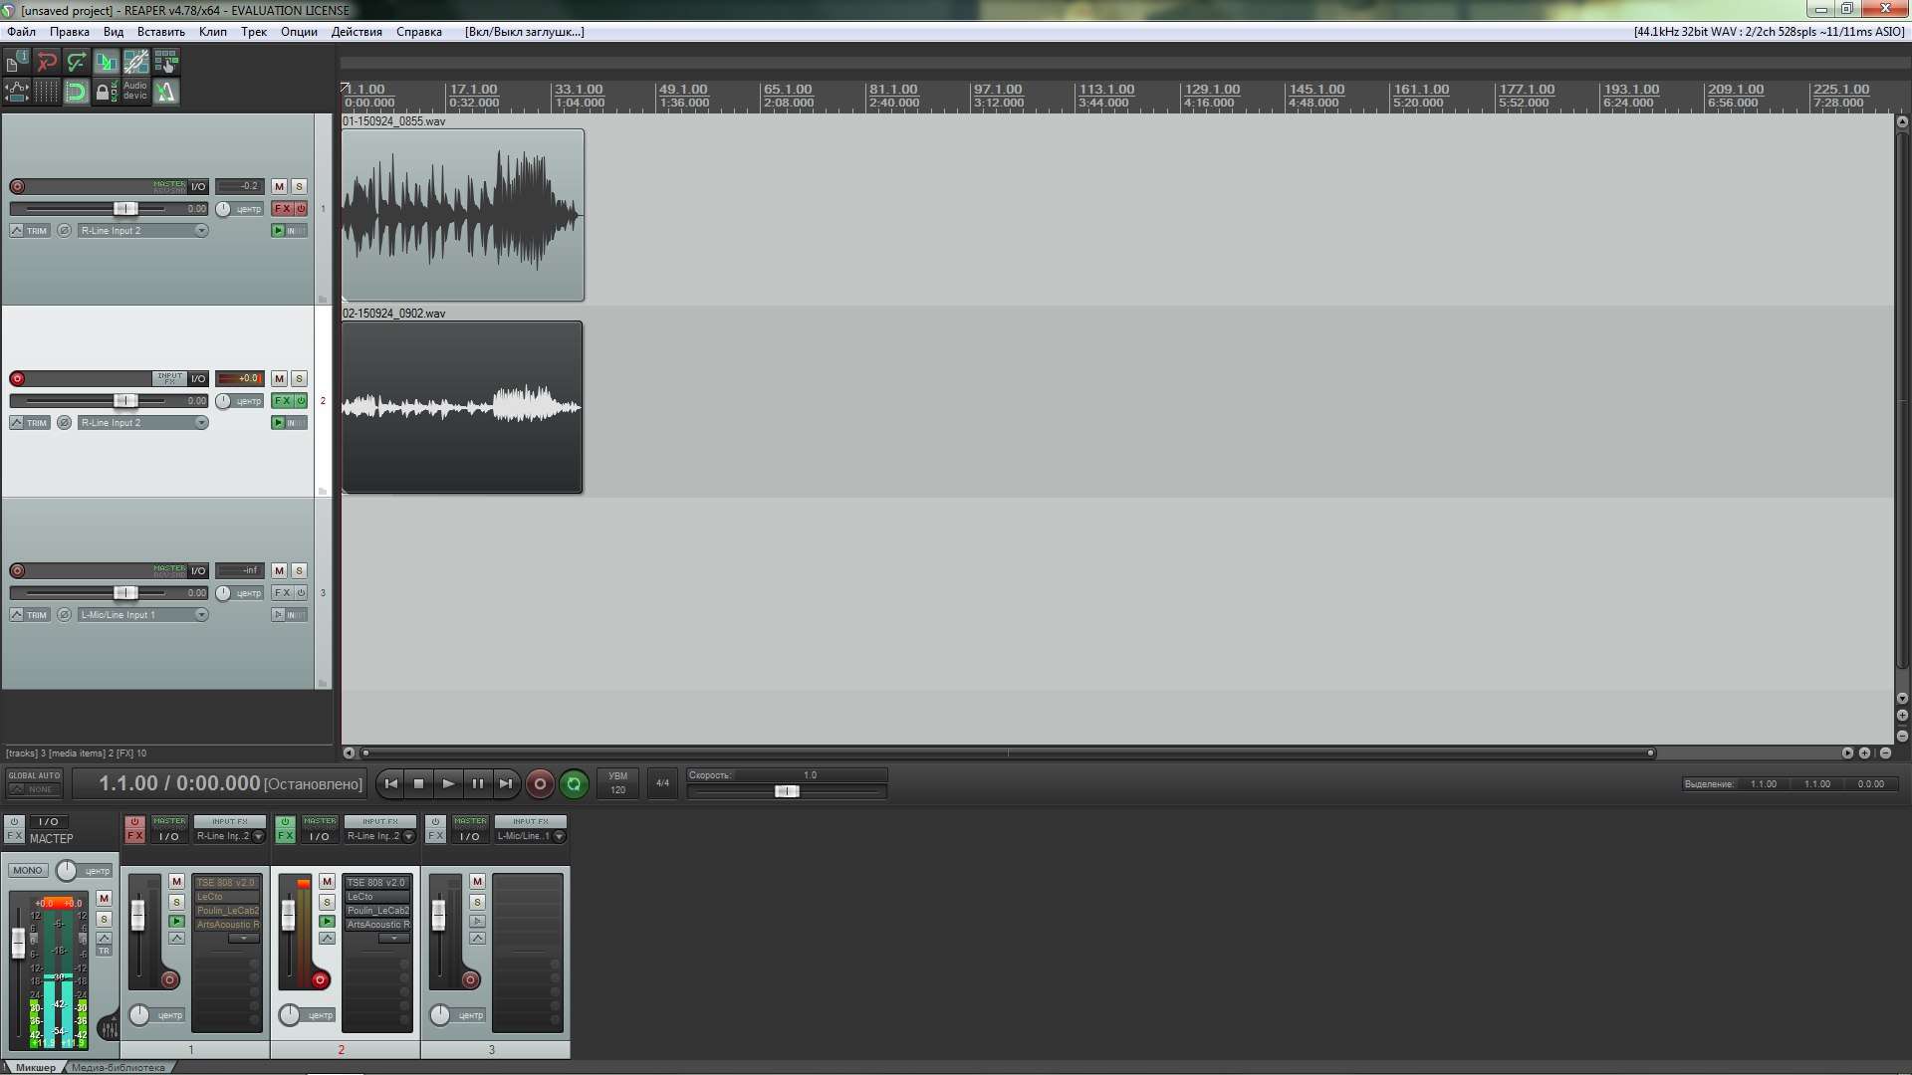This screenshot has width=1912, height=1075.
Task: Click the grid lines toolbar icon
Action: [46, 92]
